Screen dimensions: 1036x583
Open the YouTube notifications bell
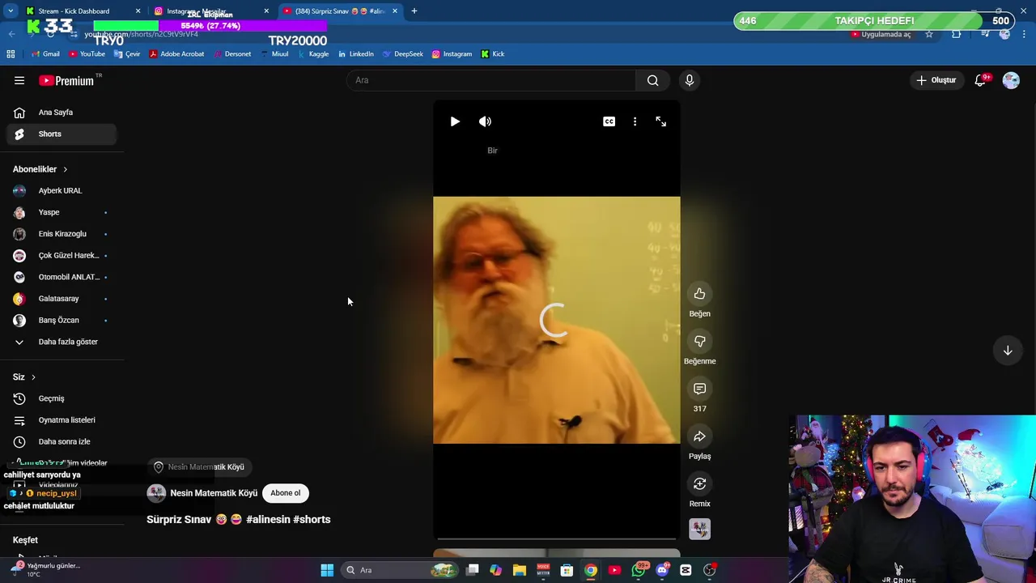[x=981, y=80]
